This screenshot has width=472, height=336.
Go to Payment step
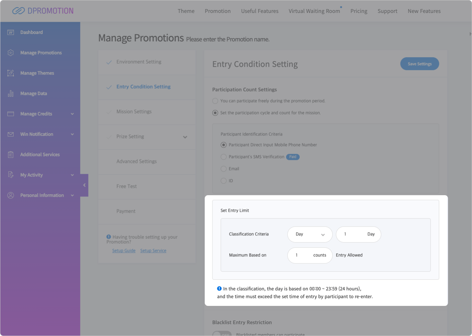[x=147, y=212]
